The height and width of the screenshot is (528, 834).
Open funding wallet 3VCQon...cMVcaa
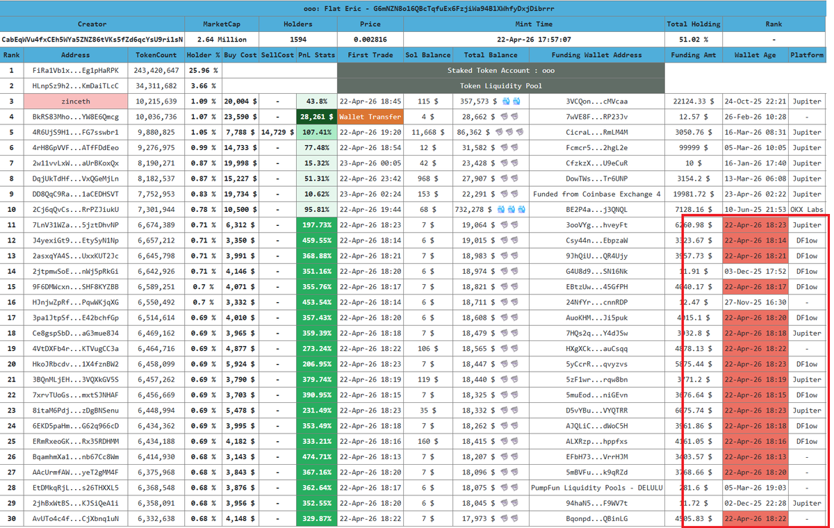596,101
